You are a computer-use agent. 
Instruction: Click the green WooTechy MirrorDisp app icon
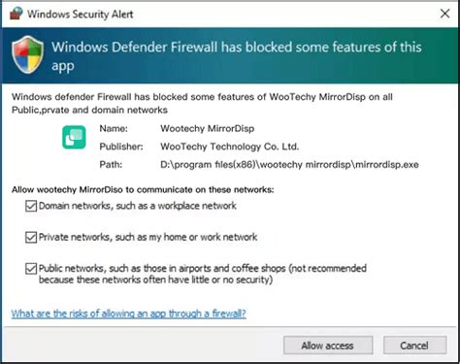click(74, 137)
